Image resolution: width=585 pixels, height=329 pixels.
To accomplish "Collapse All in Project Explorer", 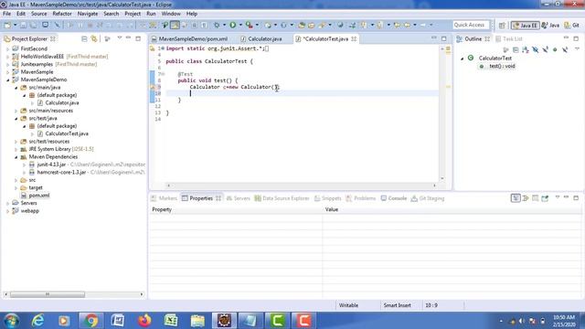I will [x=84, y=38].
